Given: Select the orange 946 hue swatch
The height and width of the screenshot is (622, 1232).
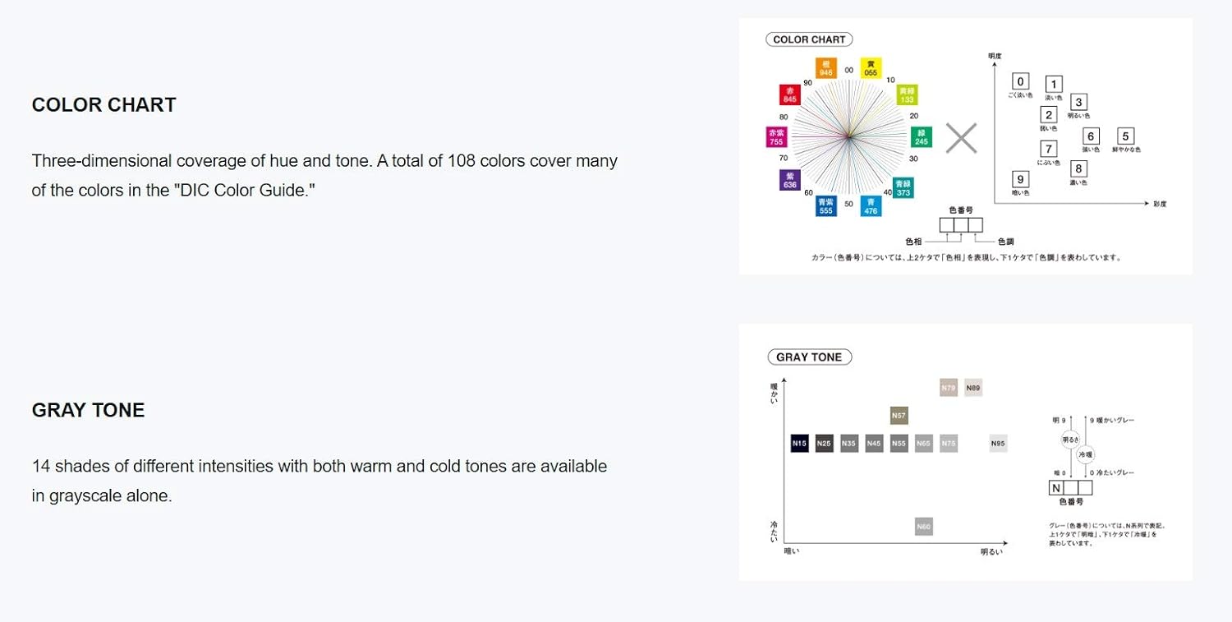Looking at the screenshot, I should [x=826, y=67].
